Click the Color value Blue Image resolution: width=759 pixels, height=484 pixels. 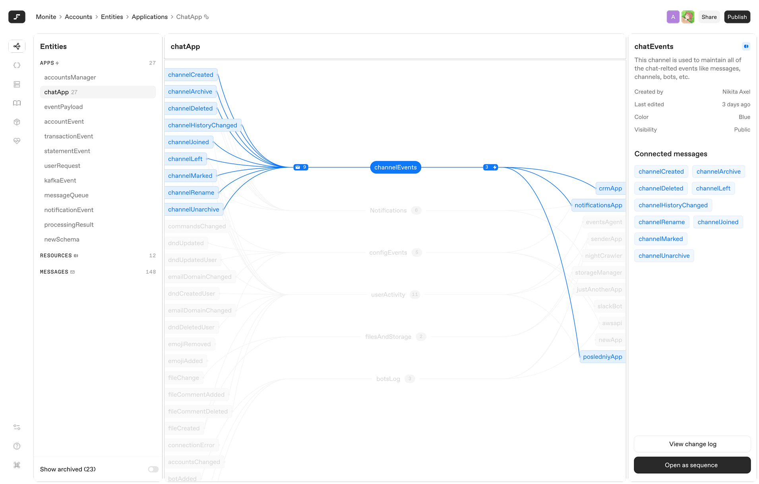click(744, 117)
